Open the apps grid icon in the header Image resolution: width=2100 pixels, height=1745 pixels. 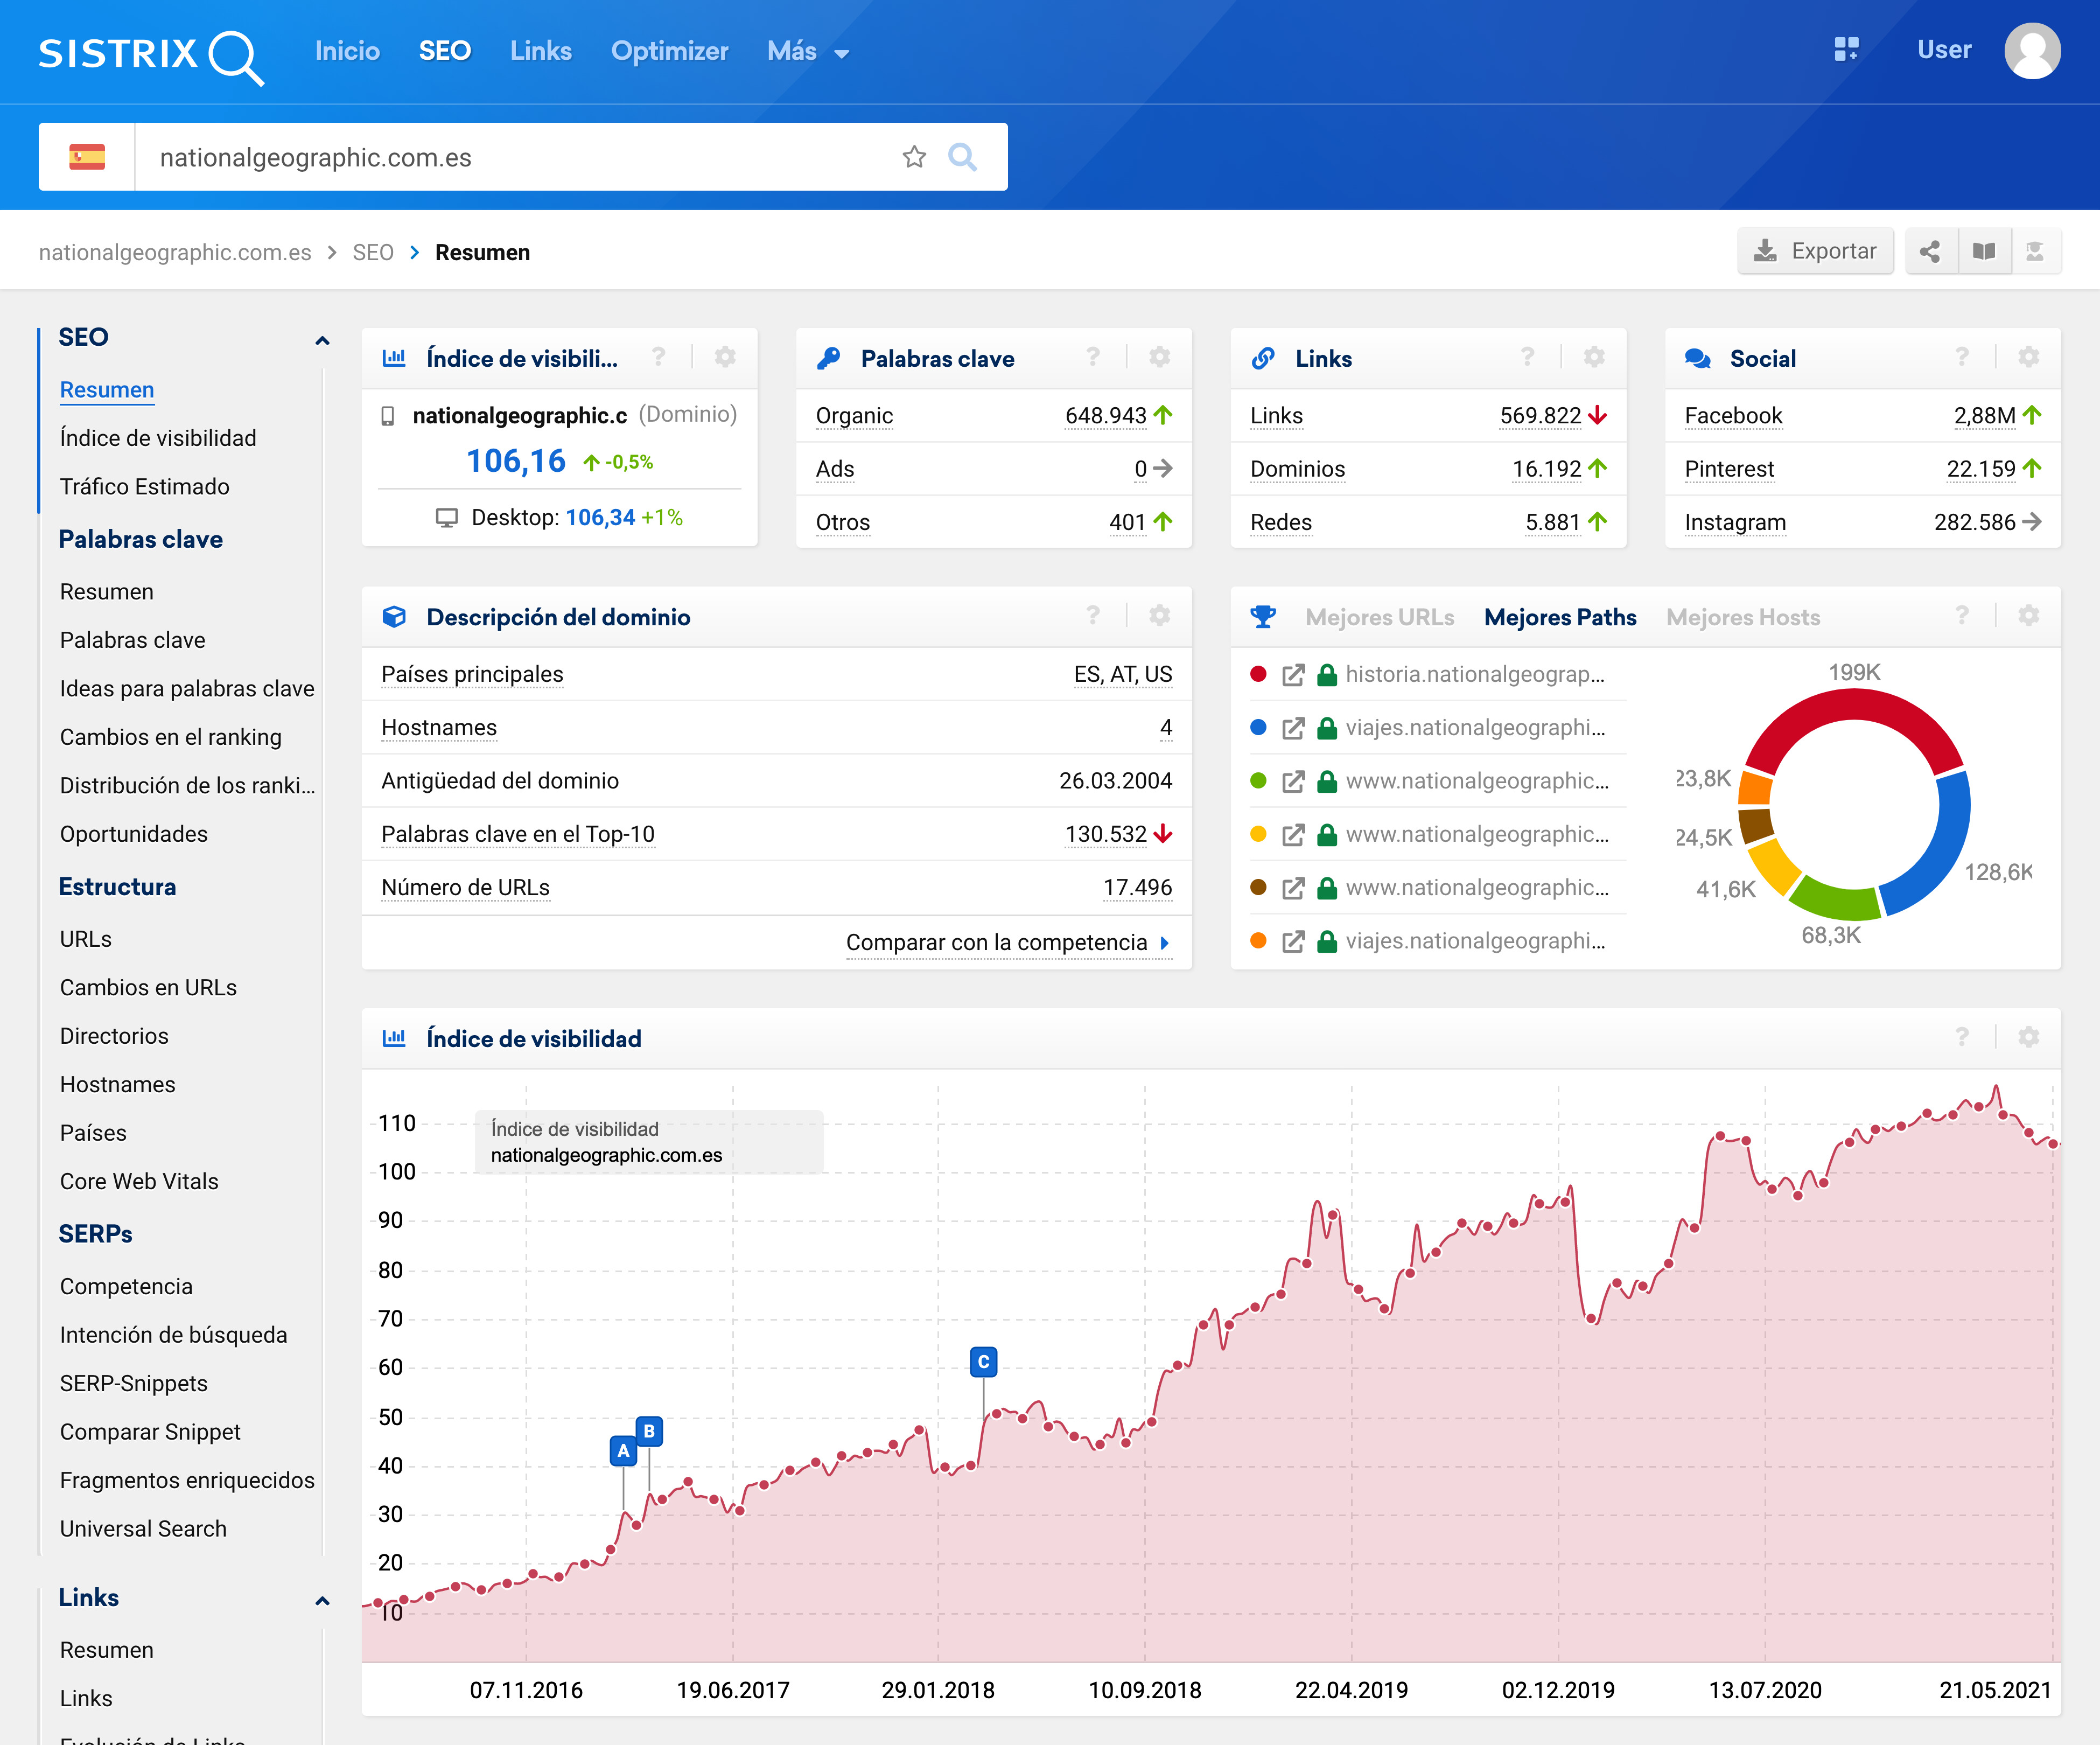[x=1846, y=49]
